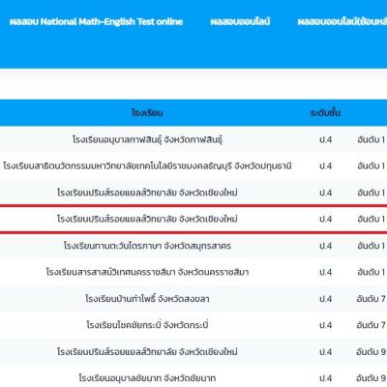Select โรงเรียนโชคชัยกระบี่ school name
Viewport: 387px width, 387px height.
[147, 325]
